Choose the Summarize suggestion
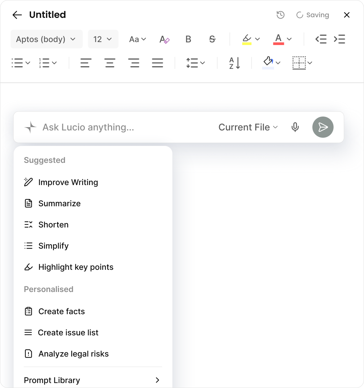 59,204
